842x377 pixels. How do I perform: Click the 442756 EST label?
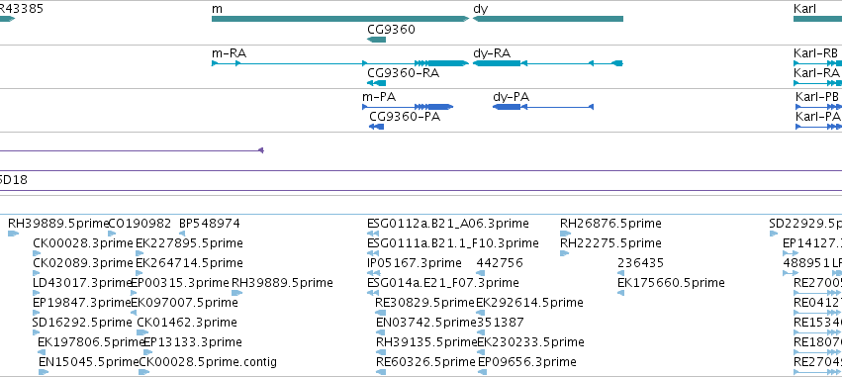point(500,263)
